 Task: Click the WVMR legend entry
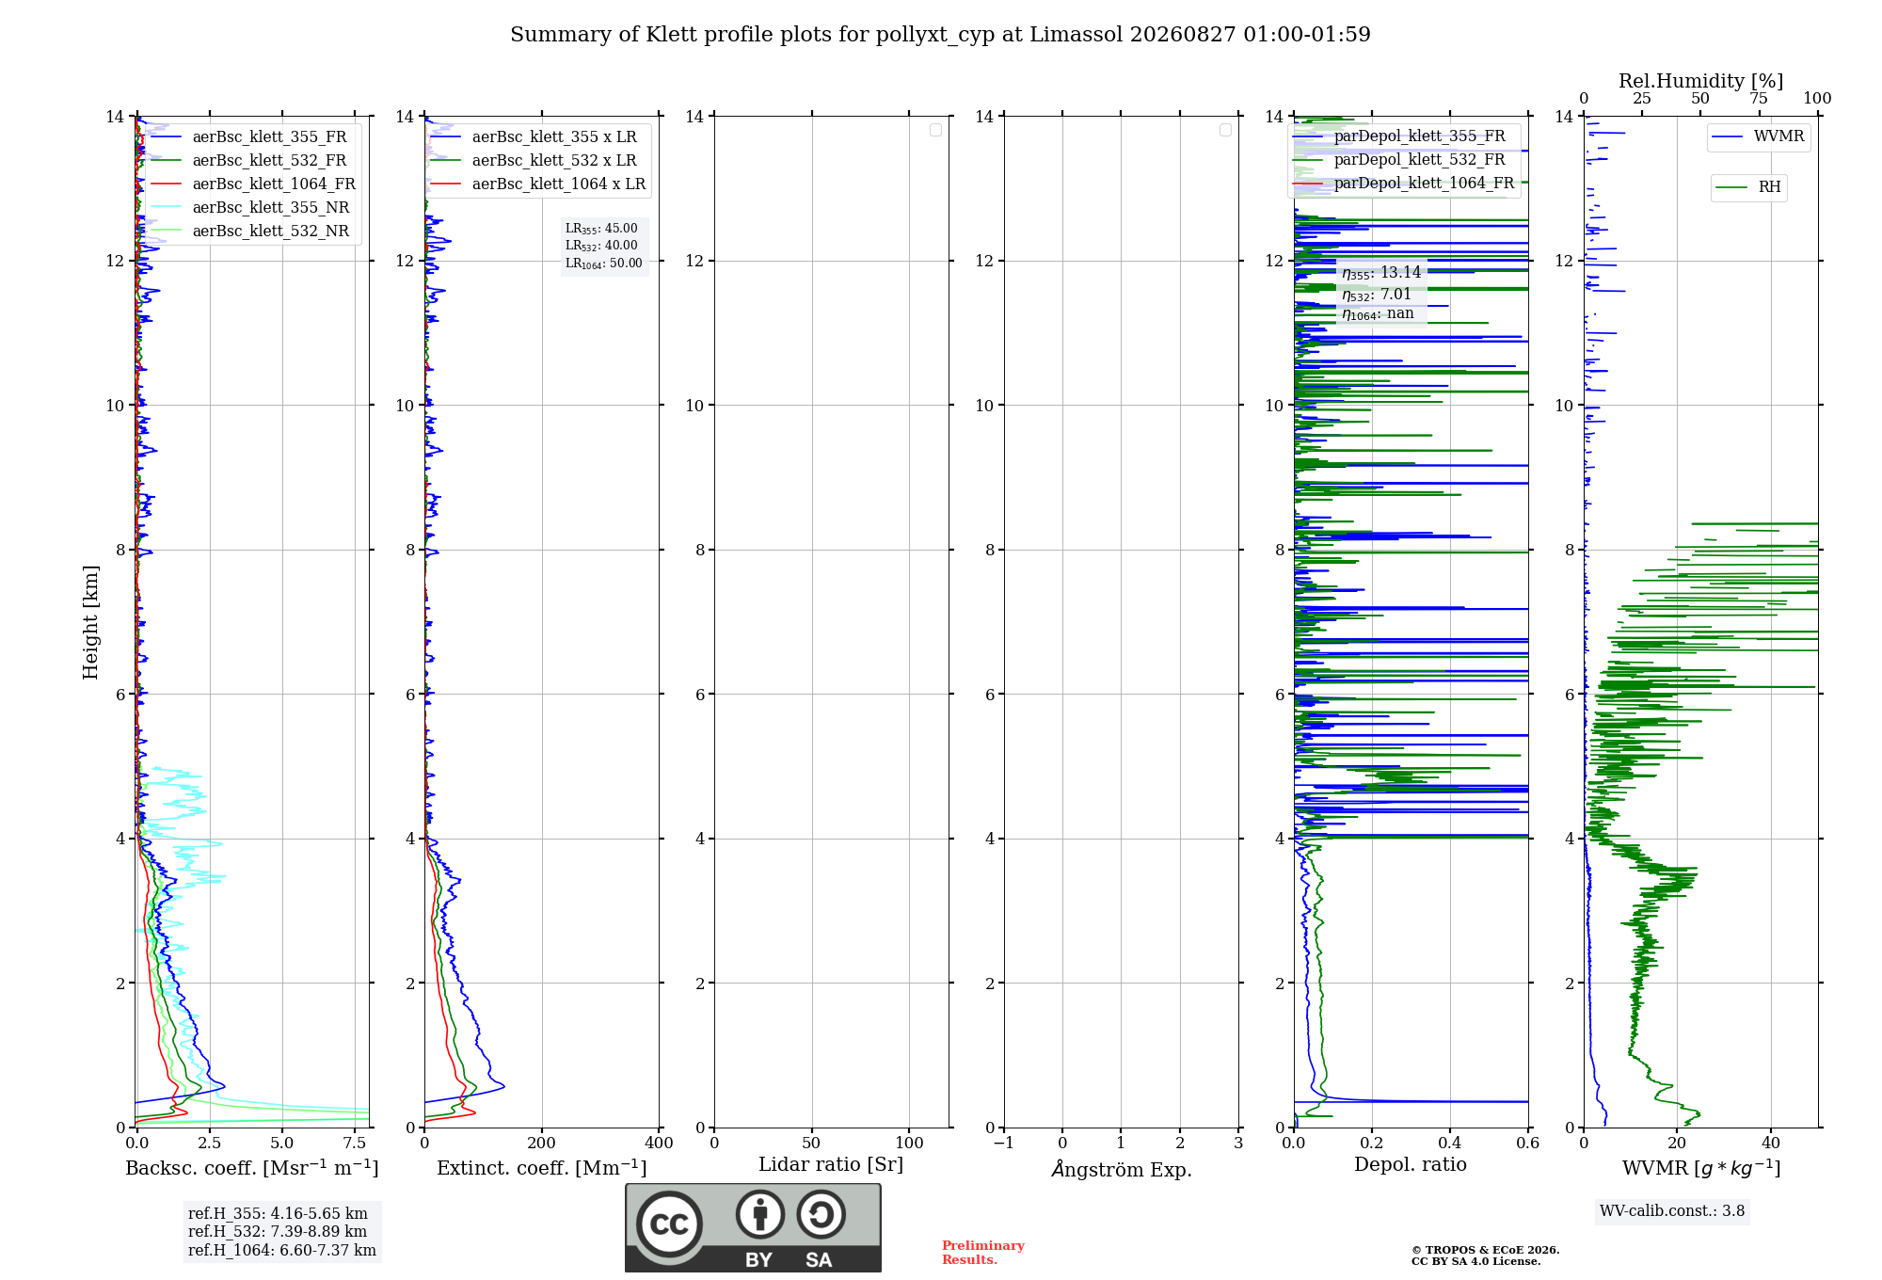tap(1758, 136)
